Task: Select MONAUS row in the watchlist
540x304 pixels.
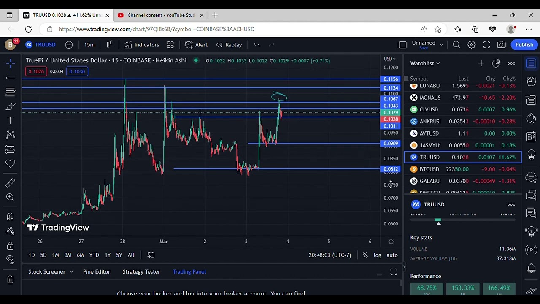Action: click(x=463, y=98)
